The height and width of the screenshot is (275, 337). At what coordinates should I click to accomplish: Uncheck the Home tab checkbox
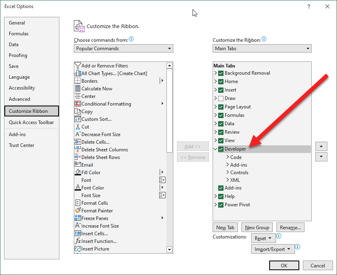point(221,81)
